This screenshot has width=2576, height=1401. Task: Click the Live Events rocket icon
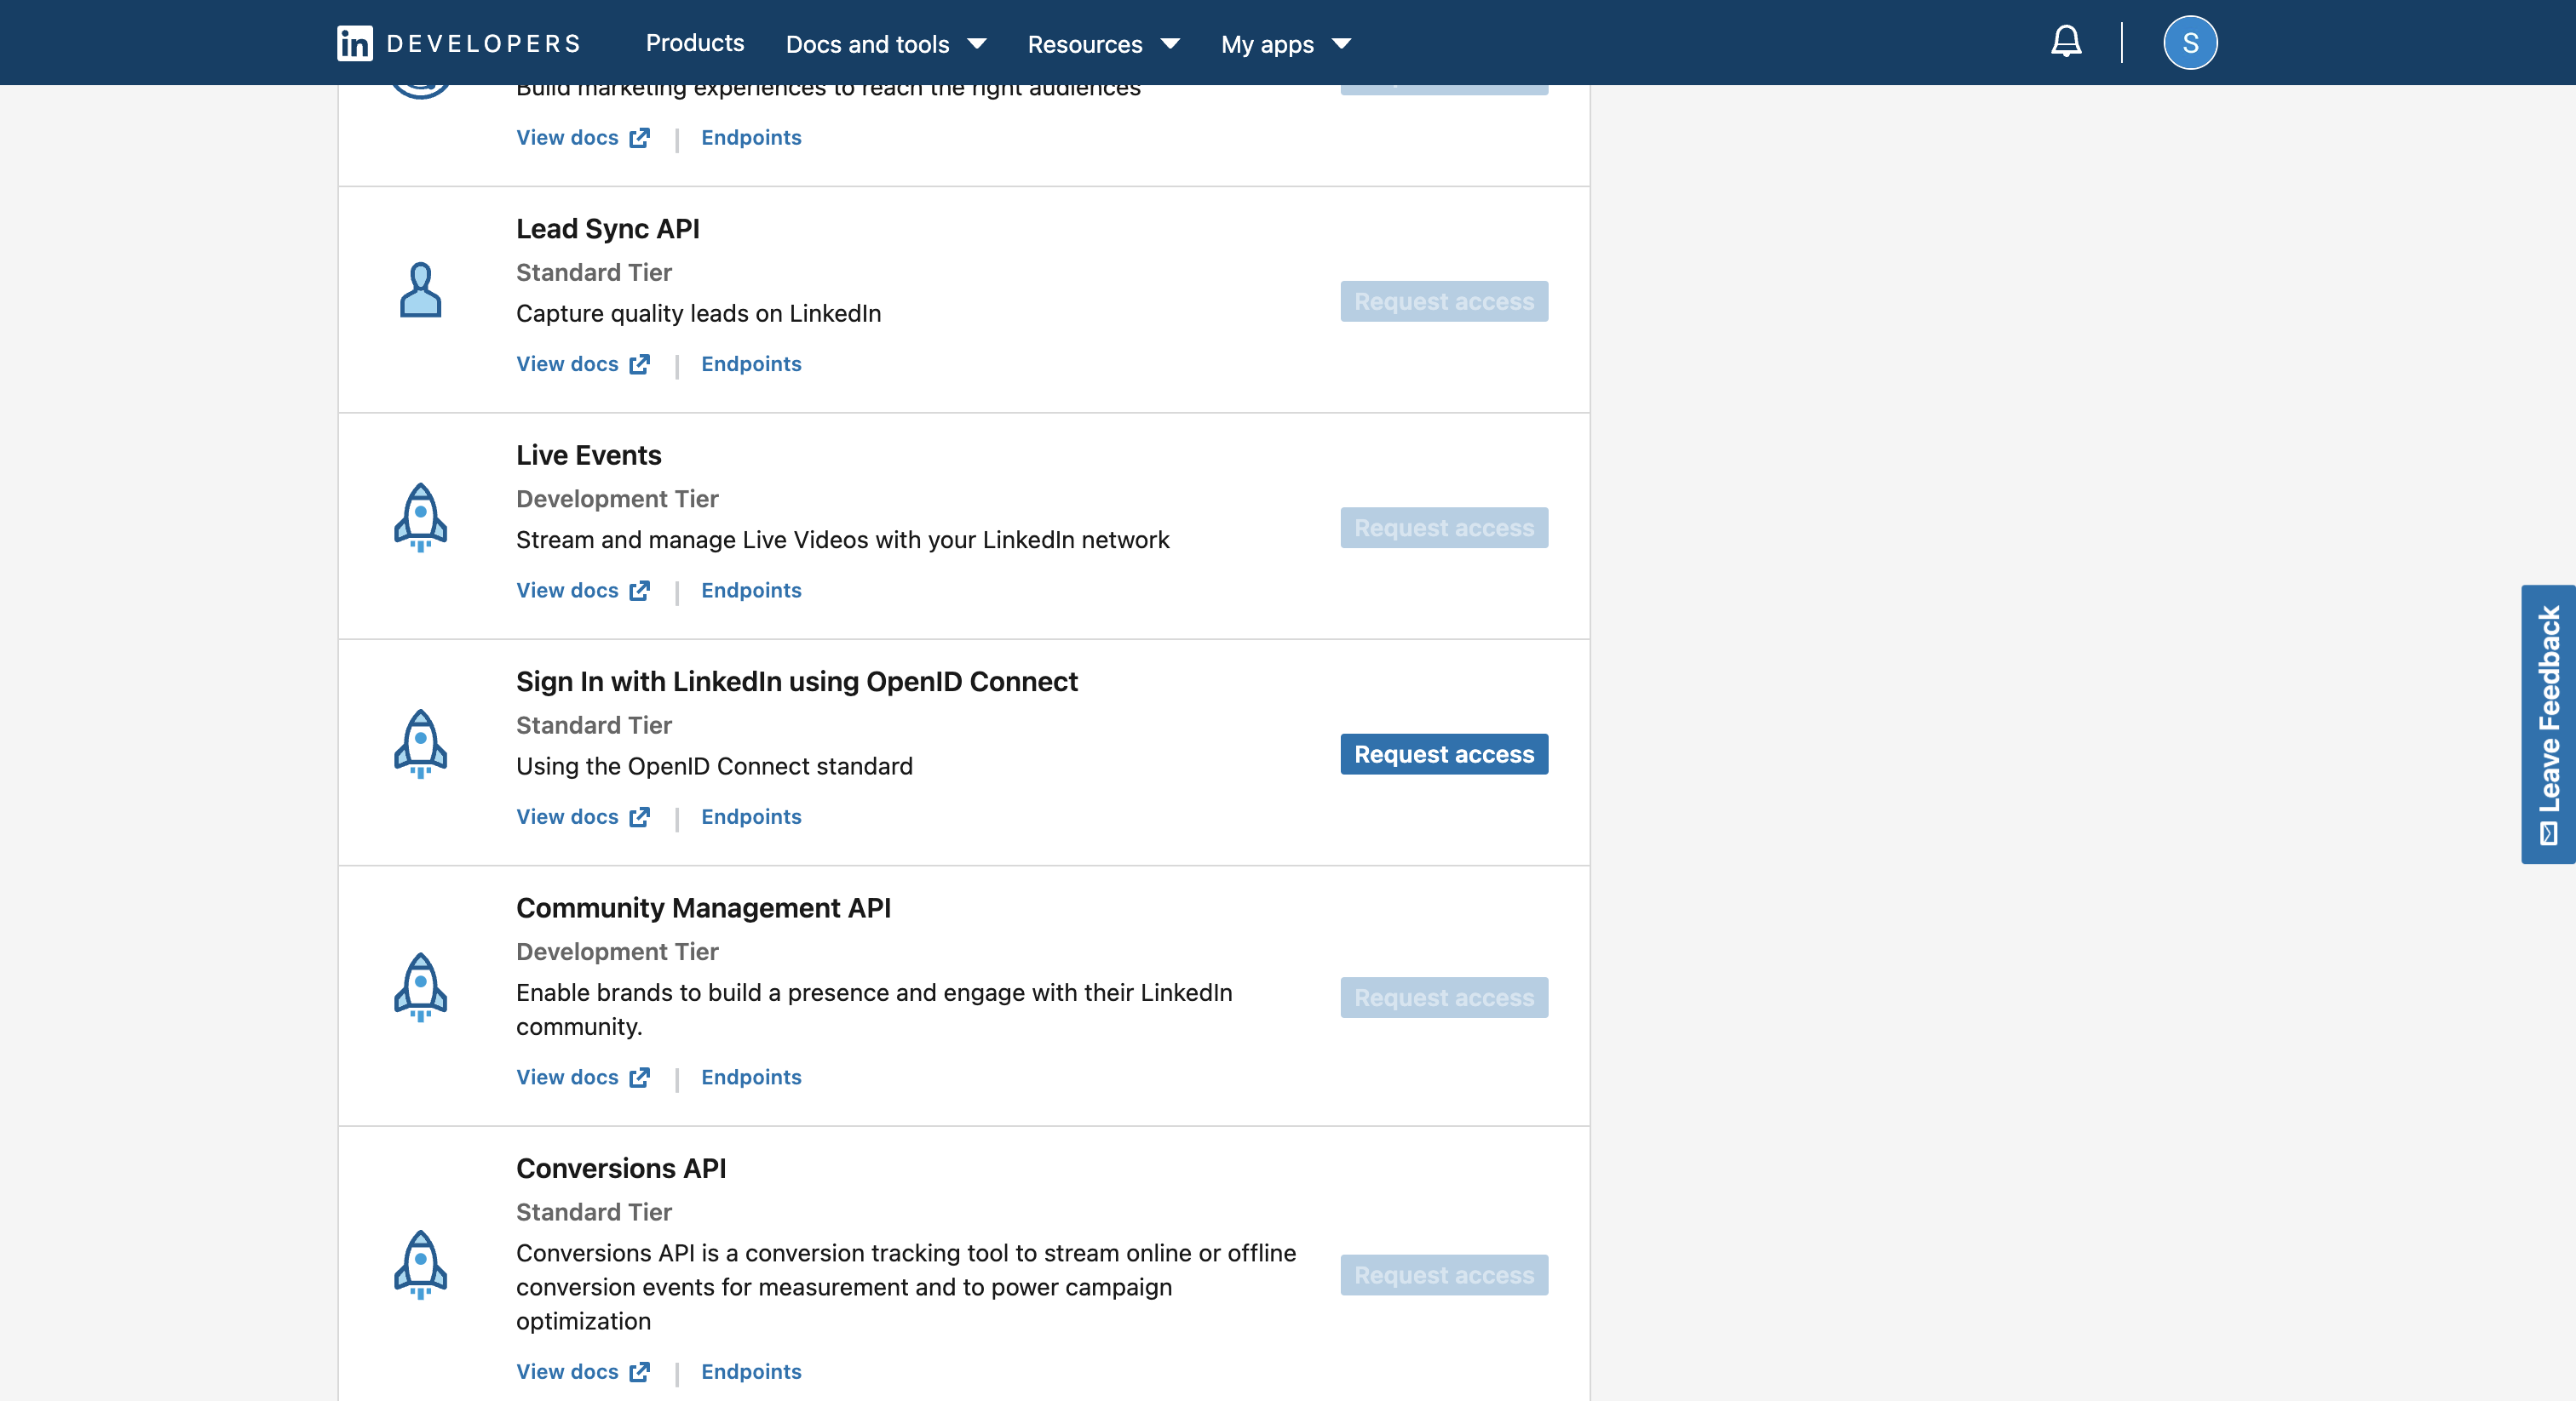click(420, 517)
